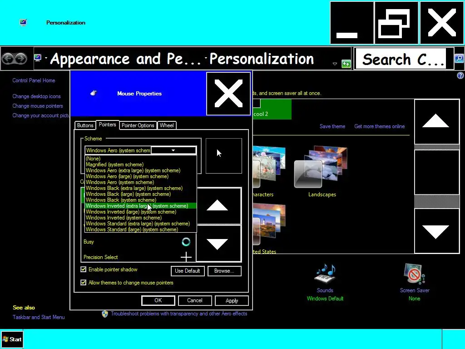
Task: Pick Windows Aero (extra large) scheme
Action: coord(141,170)
